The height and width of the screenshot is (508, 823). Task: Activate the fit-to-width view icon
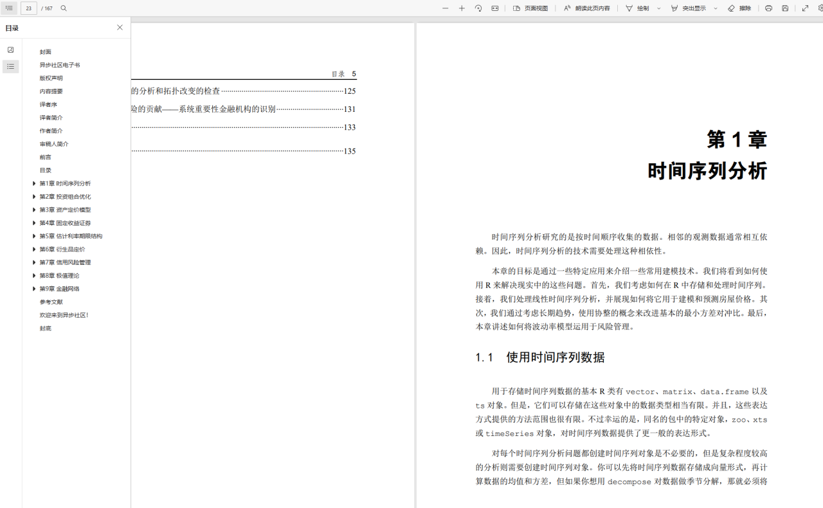494,8
